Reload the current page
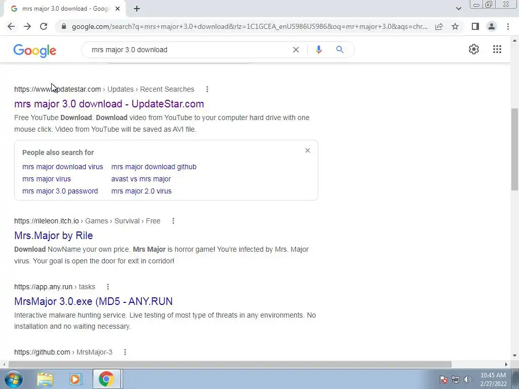519x389 pixels. click(44, 26)
